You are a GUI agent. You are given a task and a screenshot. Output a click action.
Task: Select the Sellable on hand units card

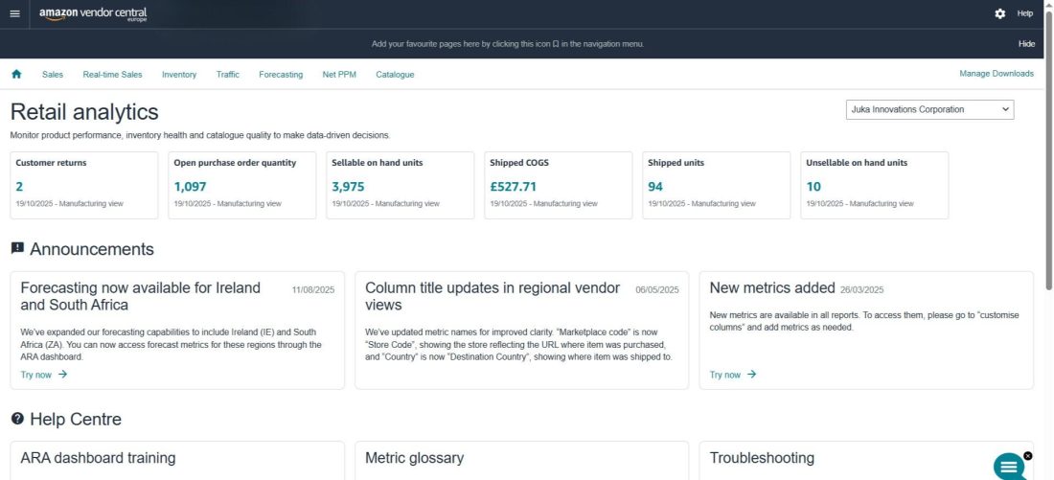pos(401,186)
